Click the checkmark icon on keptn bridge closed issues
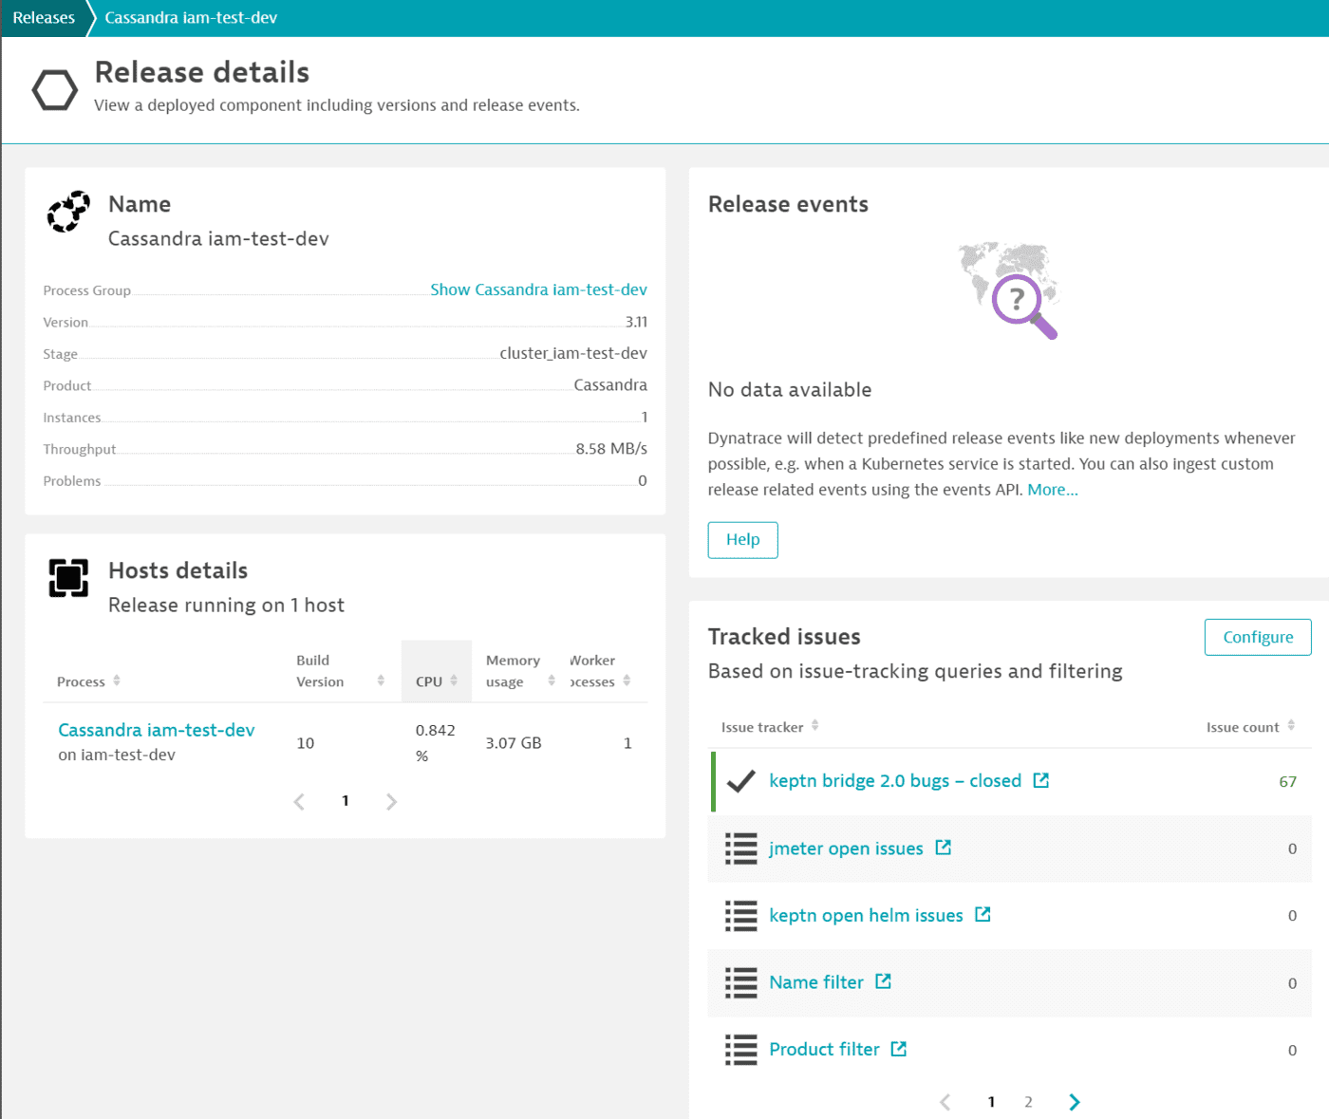The width and height of the screenshot is (1329, 1119). (739, 781)
